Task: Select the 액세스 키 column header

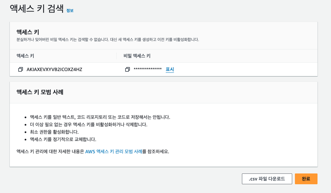Action: coord(25,56)
